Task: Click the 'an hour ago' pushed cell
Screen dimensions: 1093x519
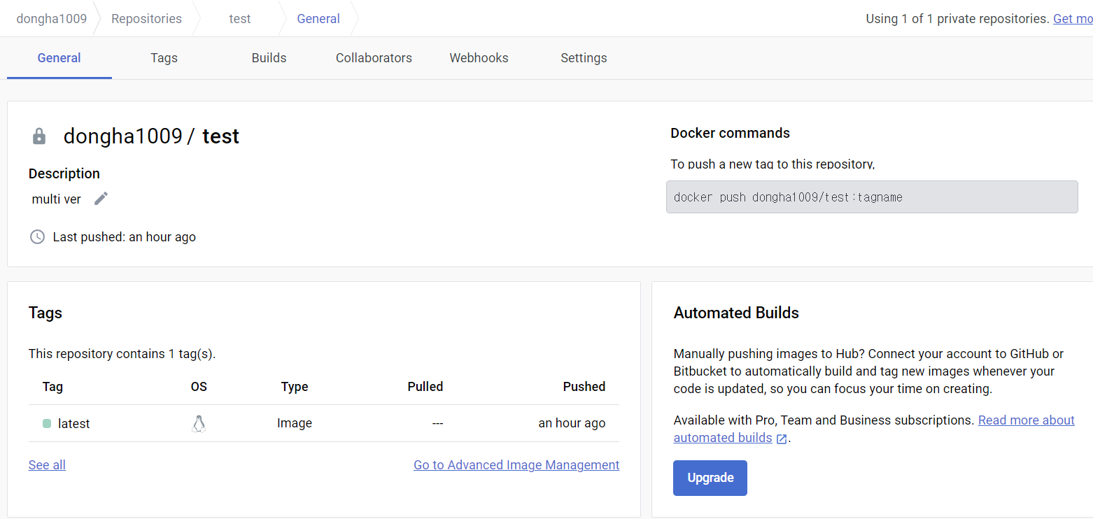Action: 572,423
